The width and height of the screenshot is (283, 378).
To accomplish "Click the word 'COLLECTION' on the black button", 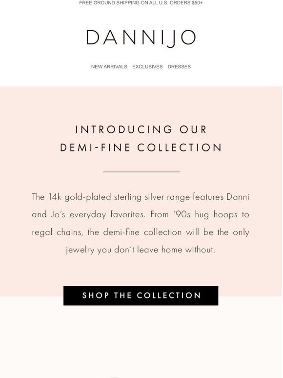I will 169,296.
